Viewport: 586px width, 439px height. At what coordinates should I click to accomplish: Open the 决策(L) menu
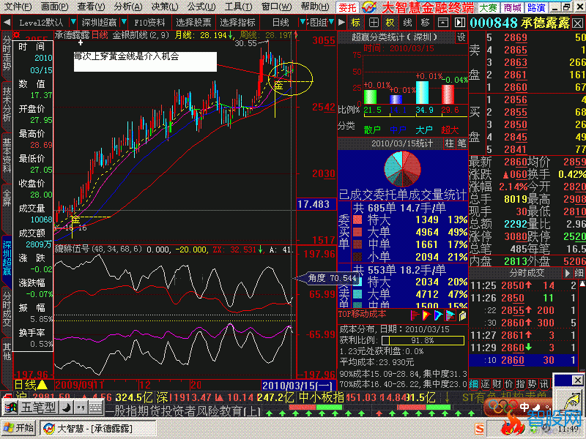tap(165, 7)
